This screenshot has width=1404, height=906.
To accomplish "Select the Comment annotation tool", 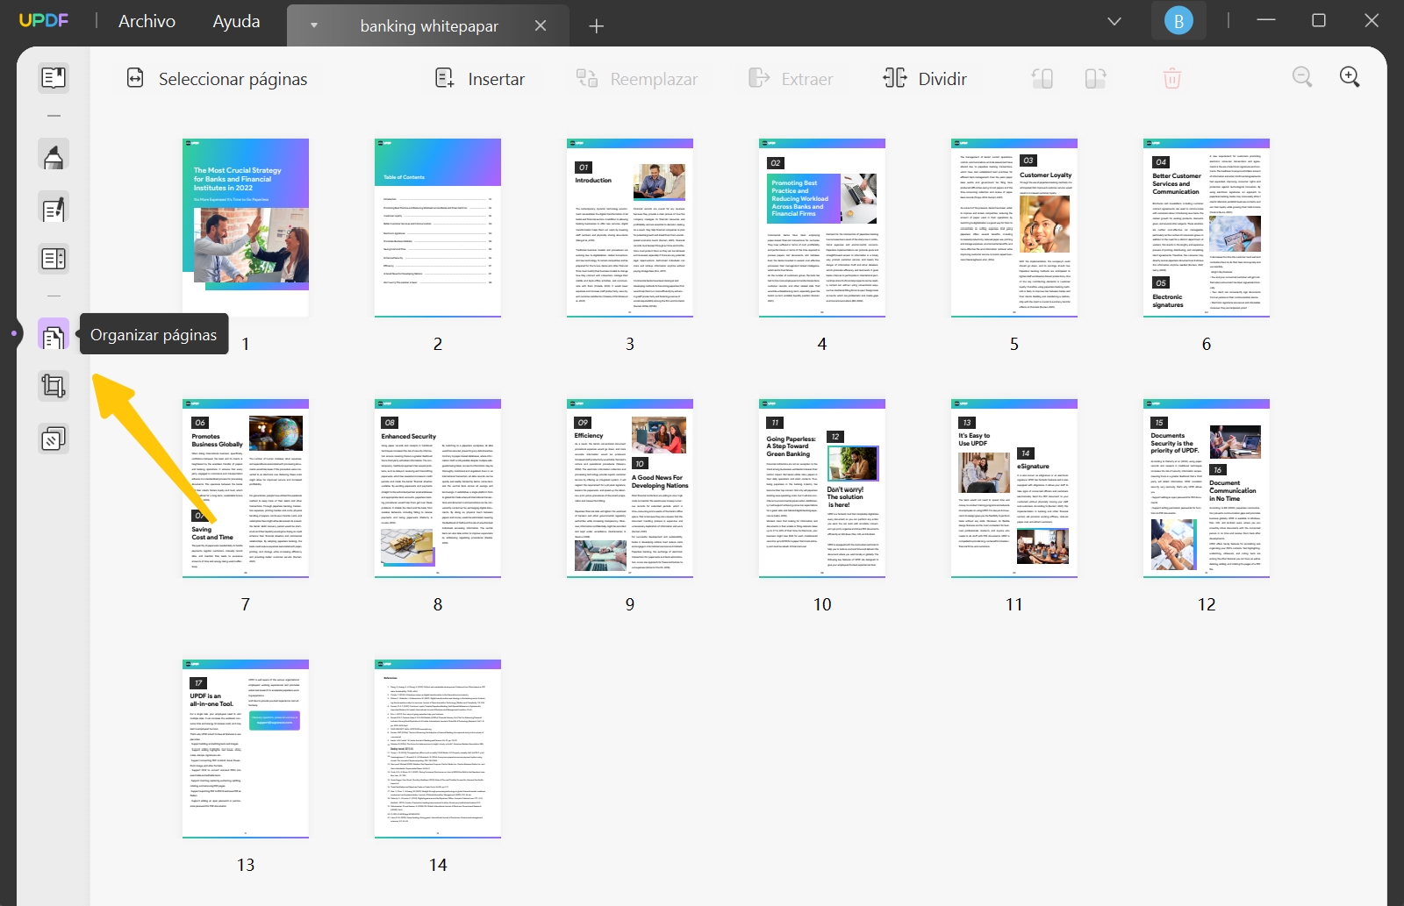I will pyautogui.click(x=53, y=154).
